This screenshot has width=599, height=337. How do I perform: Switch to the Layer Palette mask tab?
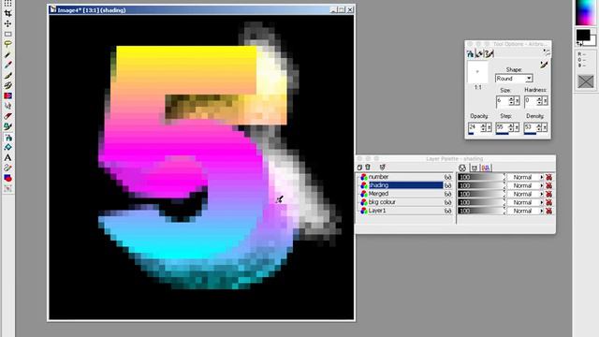tap(475, 168)
